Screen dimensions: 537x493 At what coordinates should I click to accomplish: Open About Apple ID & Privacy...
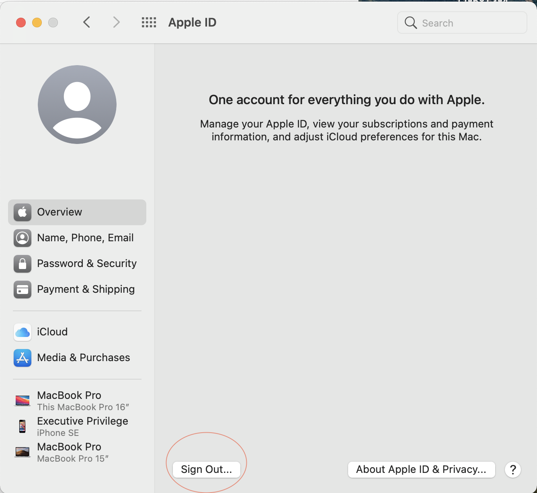click(x=421, y=470)
